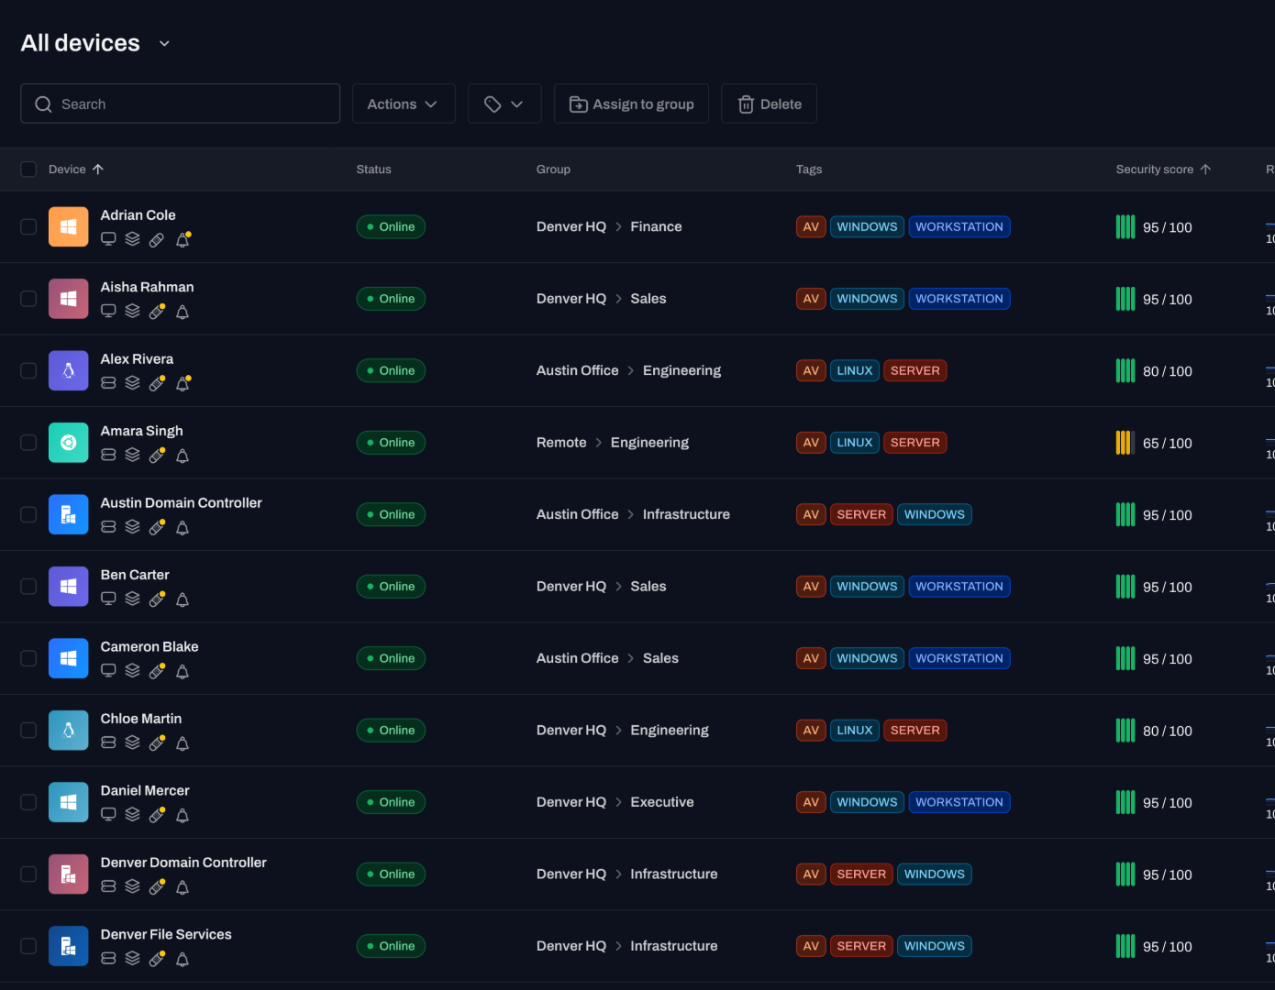This screenshot has height=990, width=1275.
Task: Sort by the Device column header
Action: click(x=76, y=170)
